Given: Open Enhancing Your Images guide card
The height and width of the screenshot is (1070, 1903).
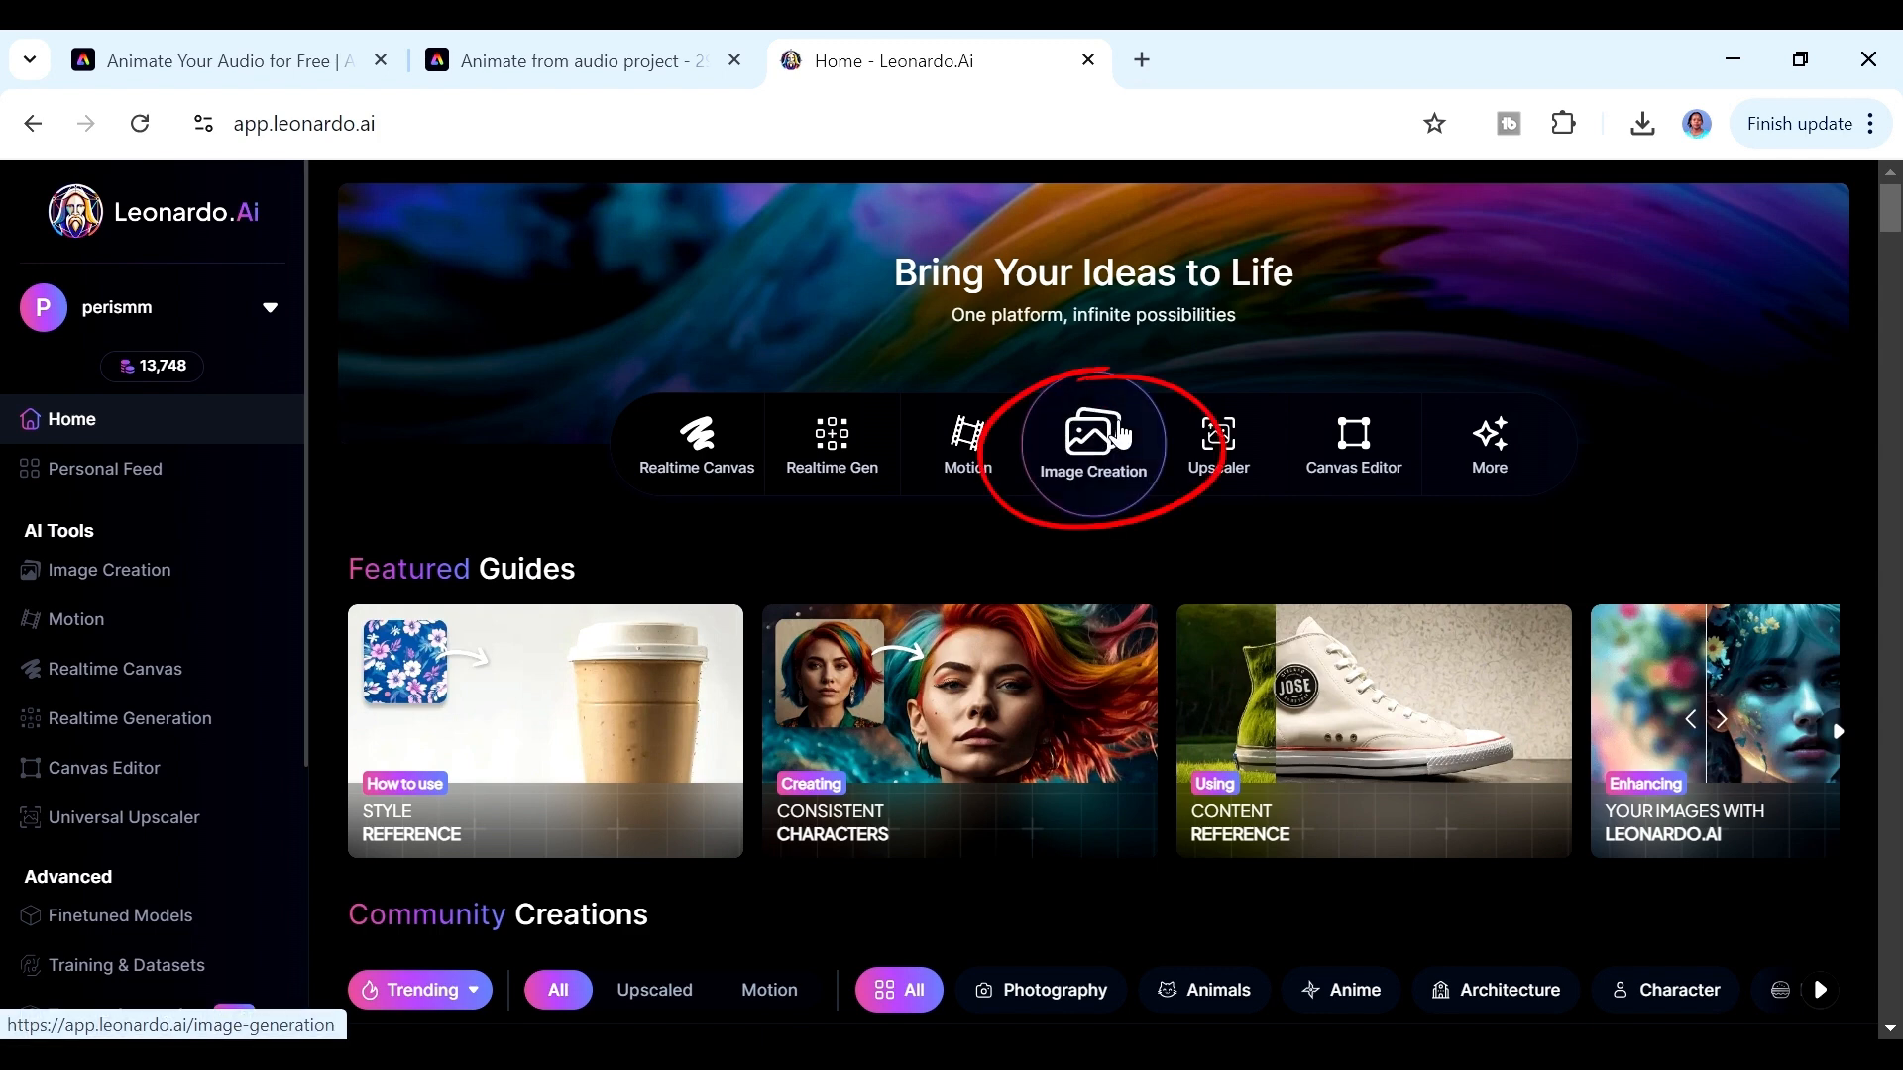Looking at the screenshot, I should 1715,731.
